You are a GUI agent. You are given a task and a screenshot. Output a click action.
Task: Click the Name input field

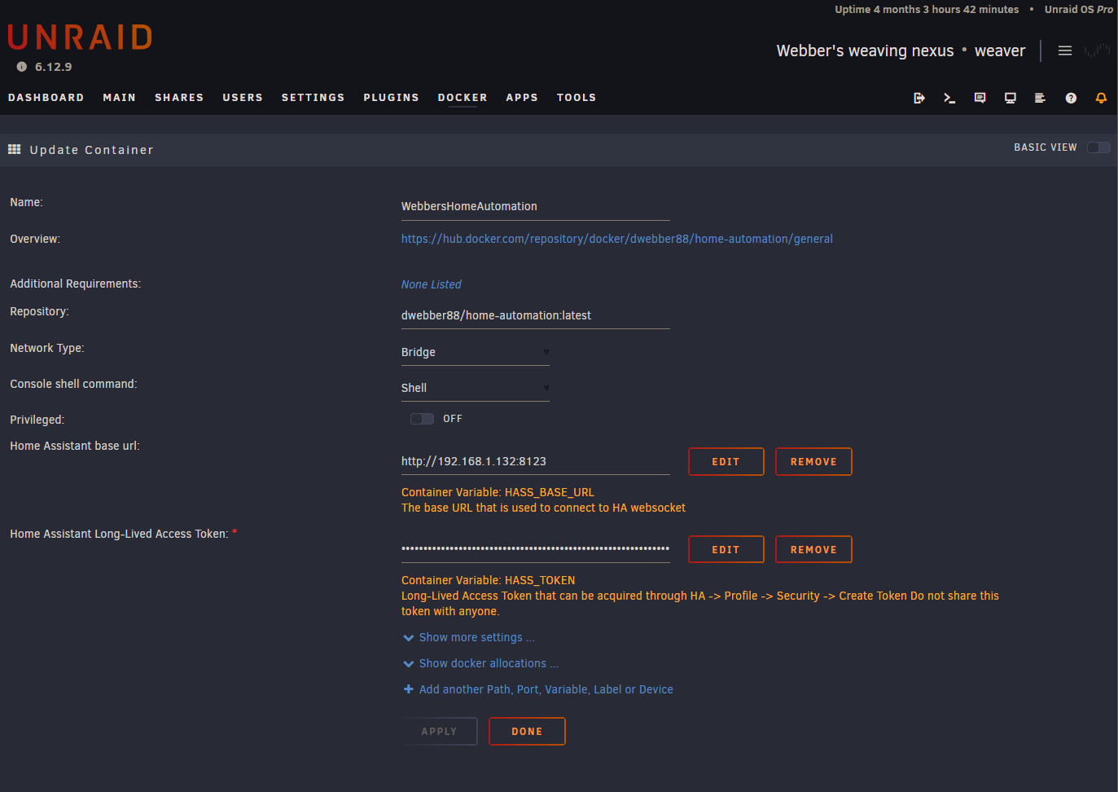pos(535,207)
